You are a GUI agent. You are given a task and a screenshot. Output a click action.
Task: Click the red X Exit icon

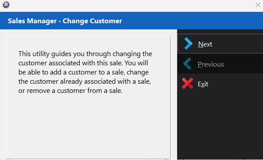tap(188, 83)
